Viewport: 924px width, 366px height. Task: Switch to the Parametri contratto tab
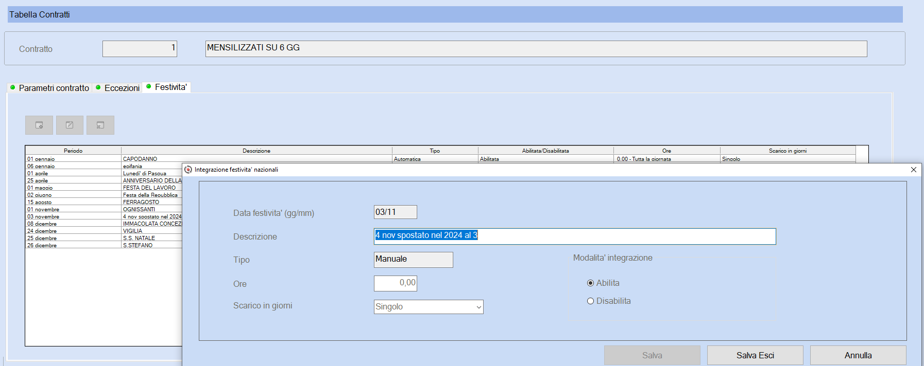(50, 88)
